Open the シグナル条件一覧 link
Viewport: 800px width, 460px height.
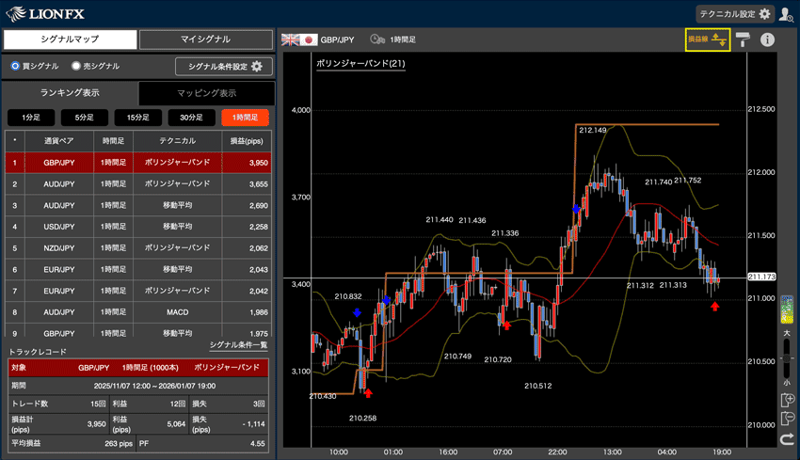pos(239,345)
